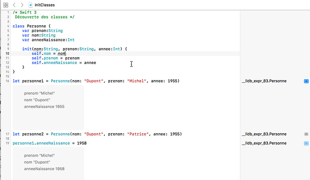Go forward with the right chevron

pos(22,5)
